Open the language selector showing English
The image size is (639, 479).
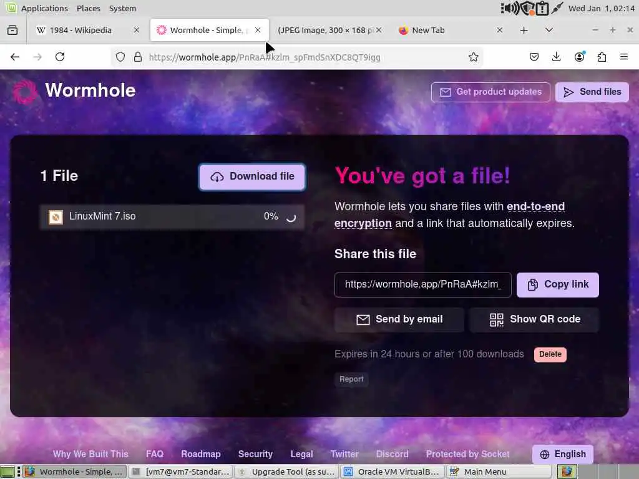[x=562, y=454]
